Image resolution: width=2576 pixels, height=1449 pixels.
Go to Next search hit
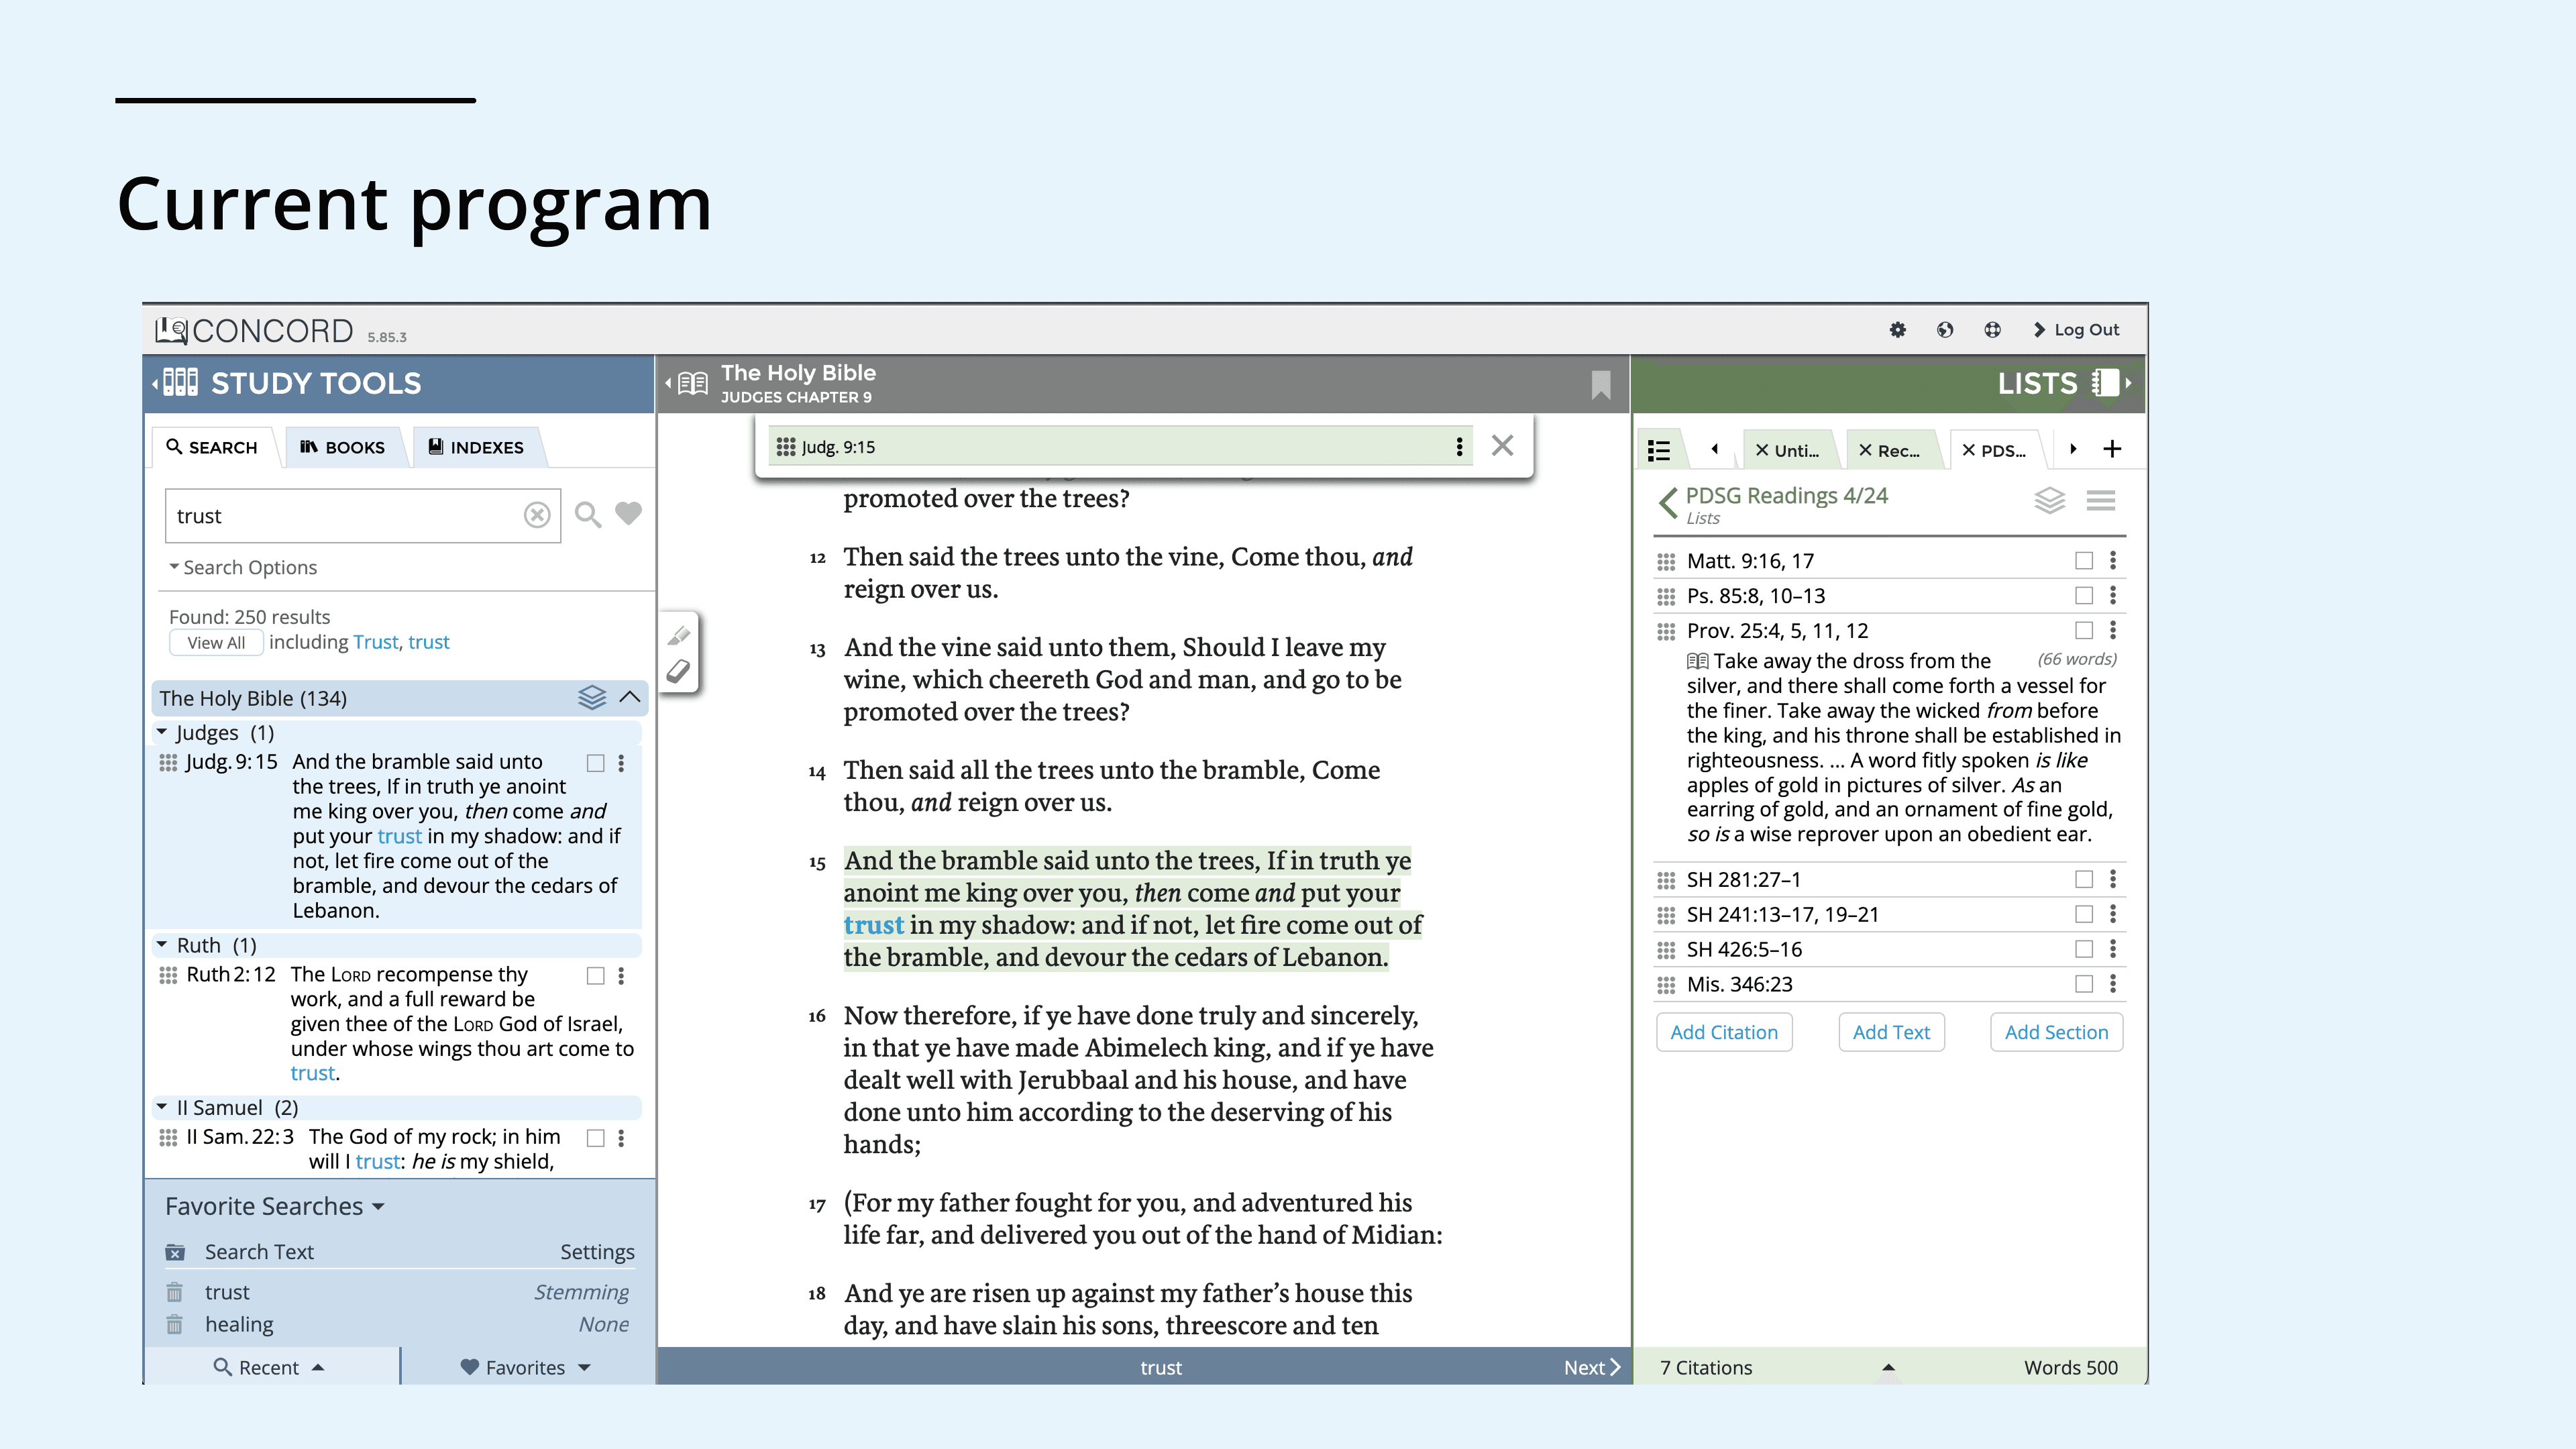(x=1591, y=1367)
